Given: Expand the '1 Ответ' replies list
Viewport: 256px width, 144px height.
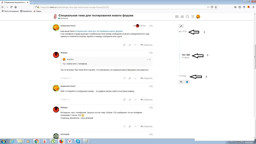Looking at the screenshot, I should click(x=65, y=99).
